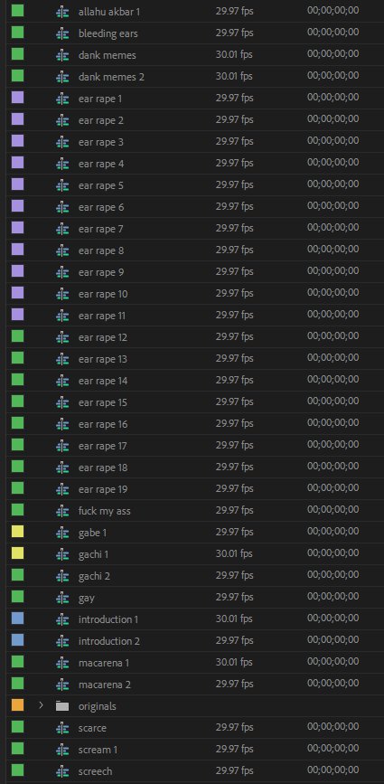
Task: Click the sequence icon of scarce
Action: tap(62, 728)
